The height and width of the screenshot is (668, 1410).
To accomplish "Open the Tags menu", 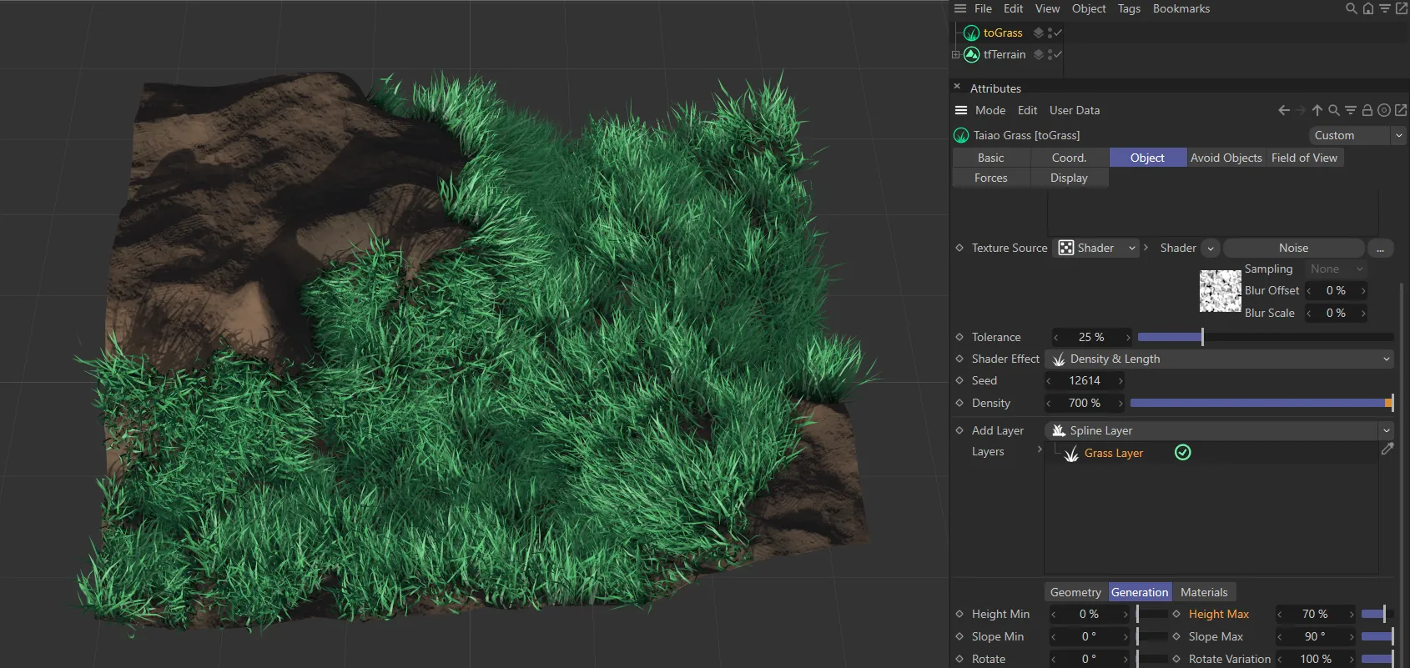I will pyautogui.click(x=1128, y=9).
